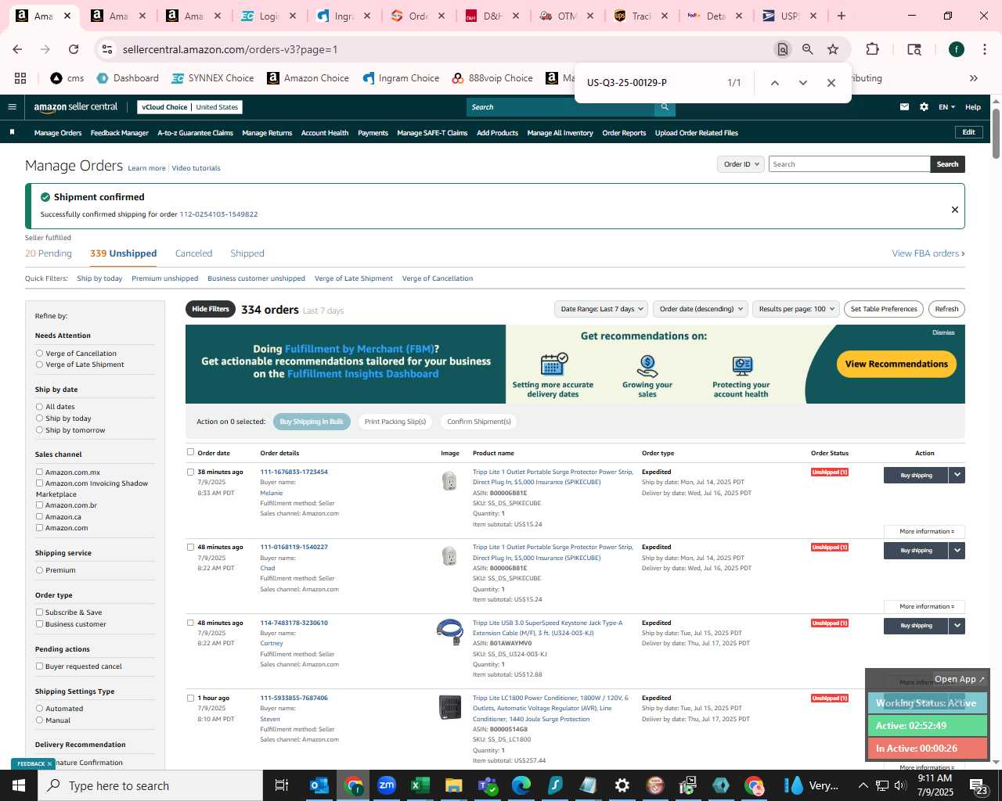Open order link 112-0254103-1549822

click(218, 214)
